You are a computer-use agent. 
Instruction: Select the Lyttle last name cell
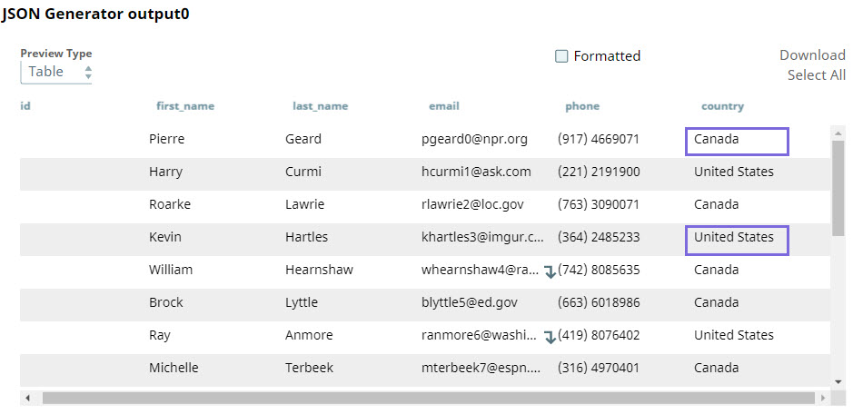(302, 302)
